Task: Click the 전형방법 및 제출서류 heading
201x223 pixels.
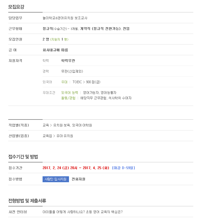Action: [27, 201]
